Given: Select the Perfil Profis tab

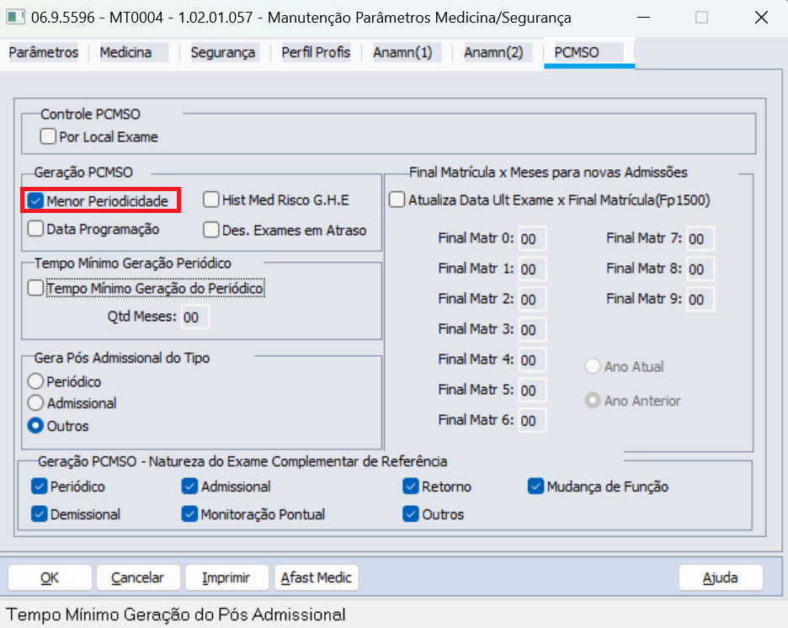Looking at the screenshot, I should 316,52.
